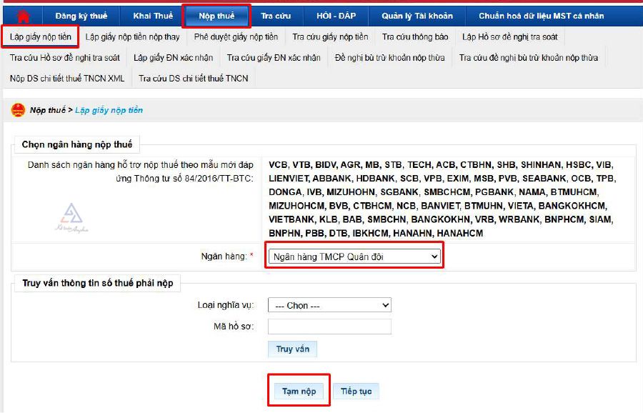Expand the Loại nghĩa vụ dropdown
The height and width of the screenshot is (413, 643).
329,306
